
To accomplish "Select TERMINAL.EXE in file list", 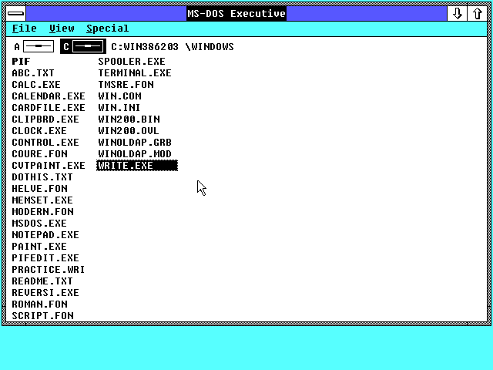I will tap(135, 73).
